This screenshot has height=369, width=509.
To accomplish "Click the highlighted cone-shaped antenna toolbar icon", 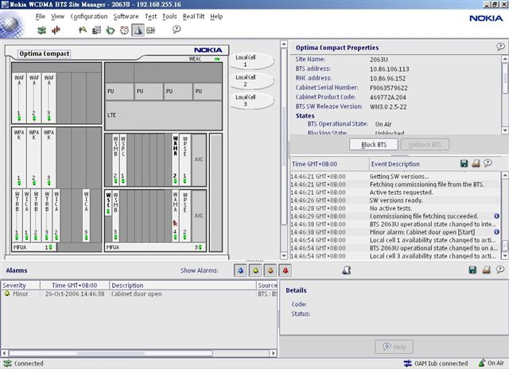I will (x=138, y=30).
